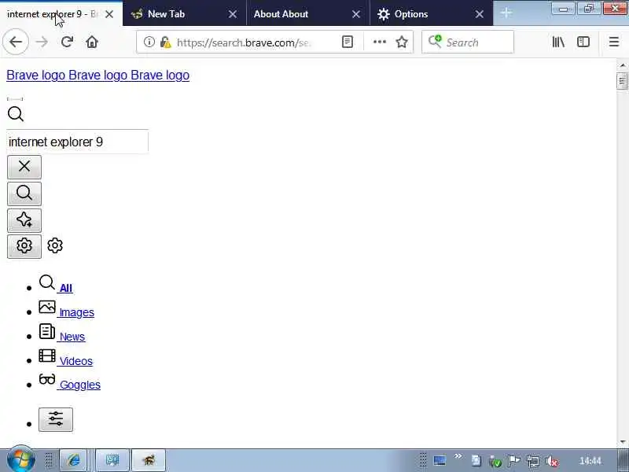Click the forward navigation arrow

tap(42, 42)
